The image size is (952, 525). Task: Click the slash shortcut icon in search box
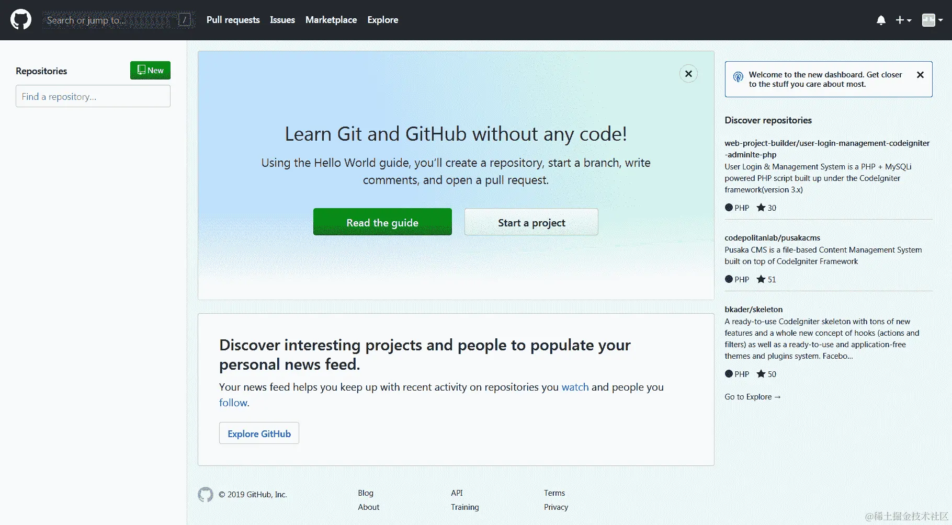184,20
